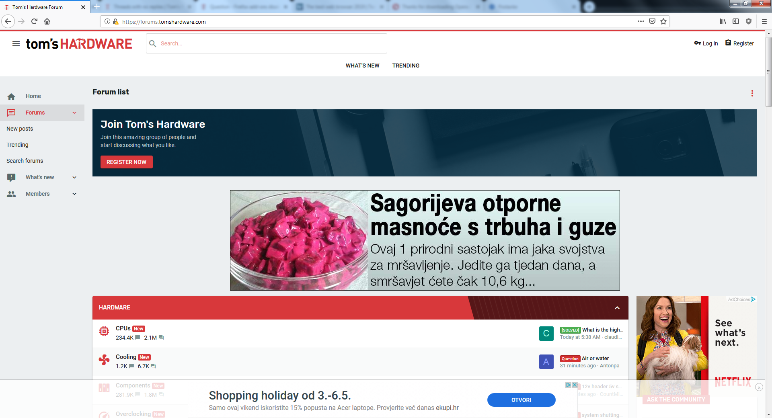Open the Firefox library icon

pyautogui.click(x=723, y=21)
